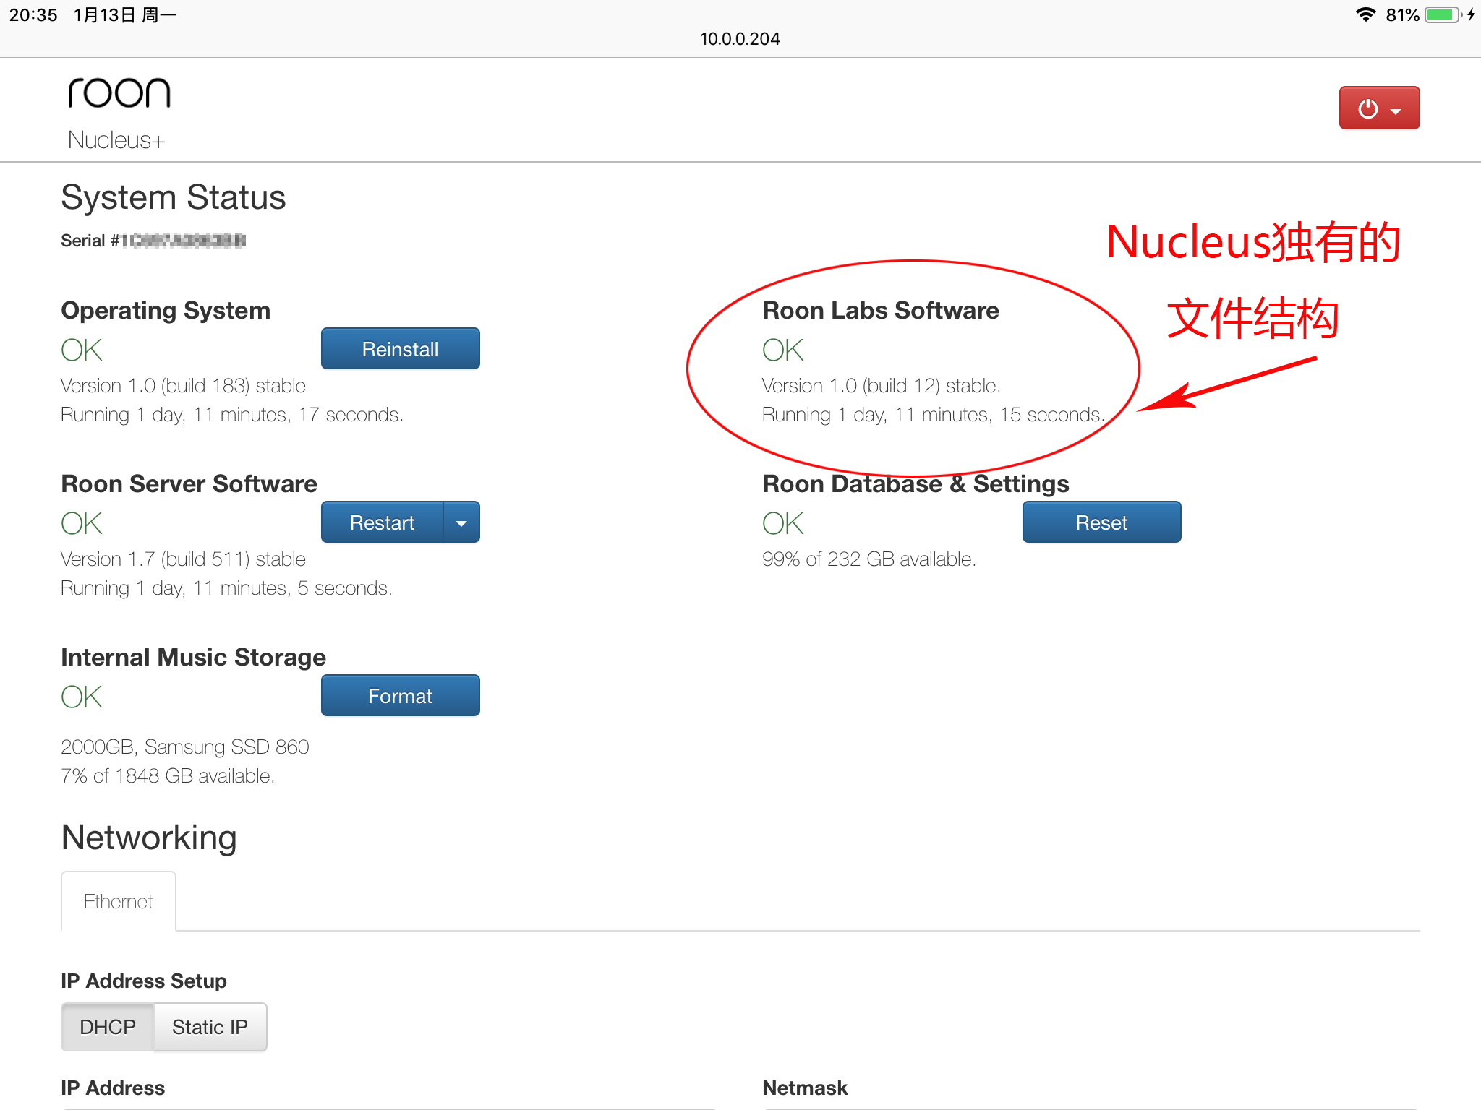The image size is (1481, 1110).
Task: Click the IP Address Setup label
Action: [144, 981]
